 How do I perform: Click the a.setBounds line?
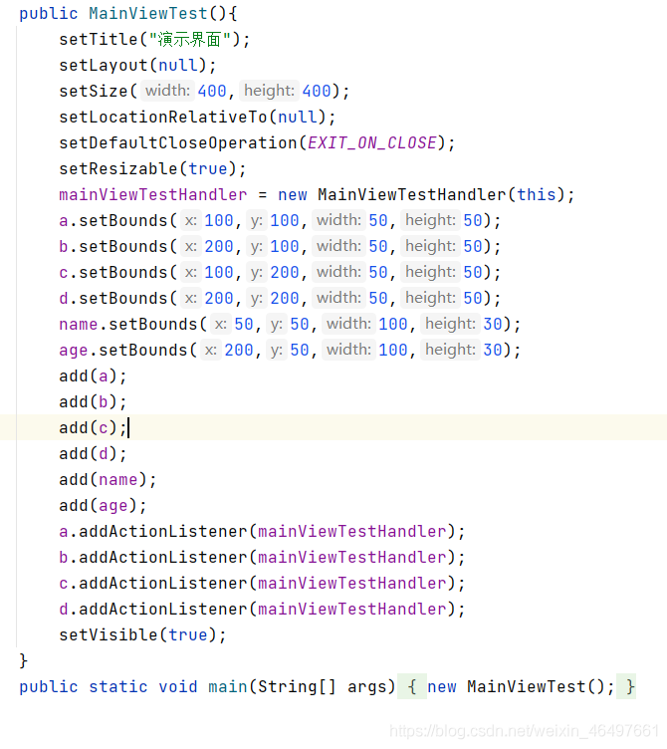click(x=280, y=220)
